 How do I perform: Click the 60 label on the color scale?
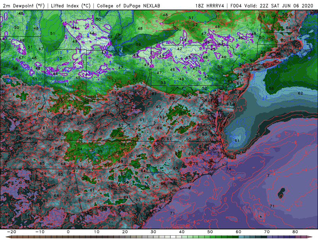[238, 232]
